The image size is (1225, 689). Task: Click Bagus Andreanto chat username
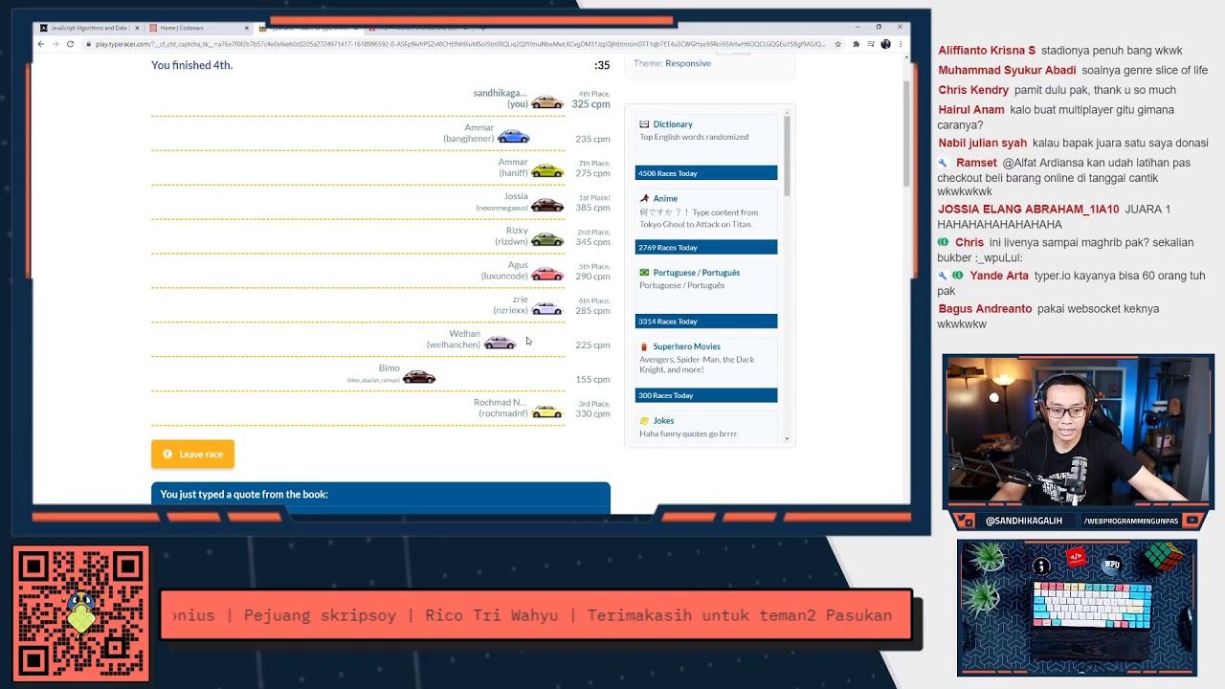click(x=985, y=309)
